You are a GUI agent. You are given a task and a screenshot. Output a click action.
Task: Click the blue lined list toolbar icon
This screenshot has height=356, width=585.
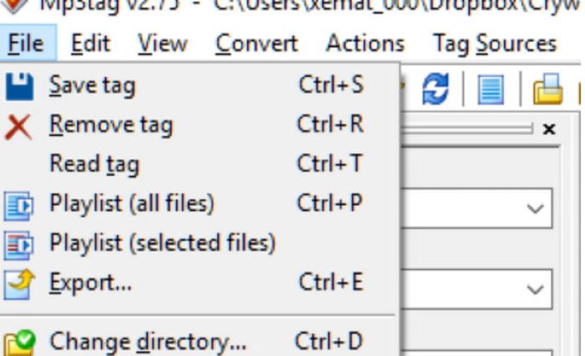[491, 89]
